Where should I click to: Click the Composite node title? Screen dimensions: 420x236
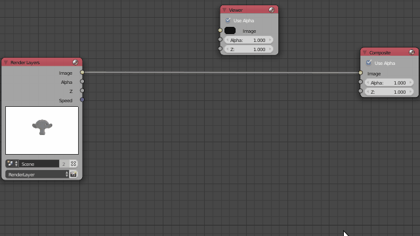pos(380,52)
